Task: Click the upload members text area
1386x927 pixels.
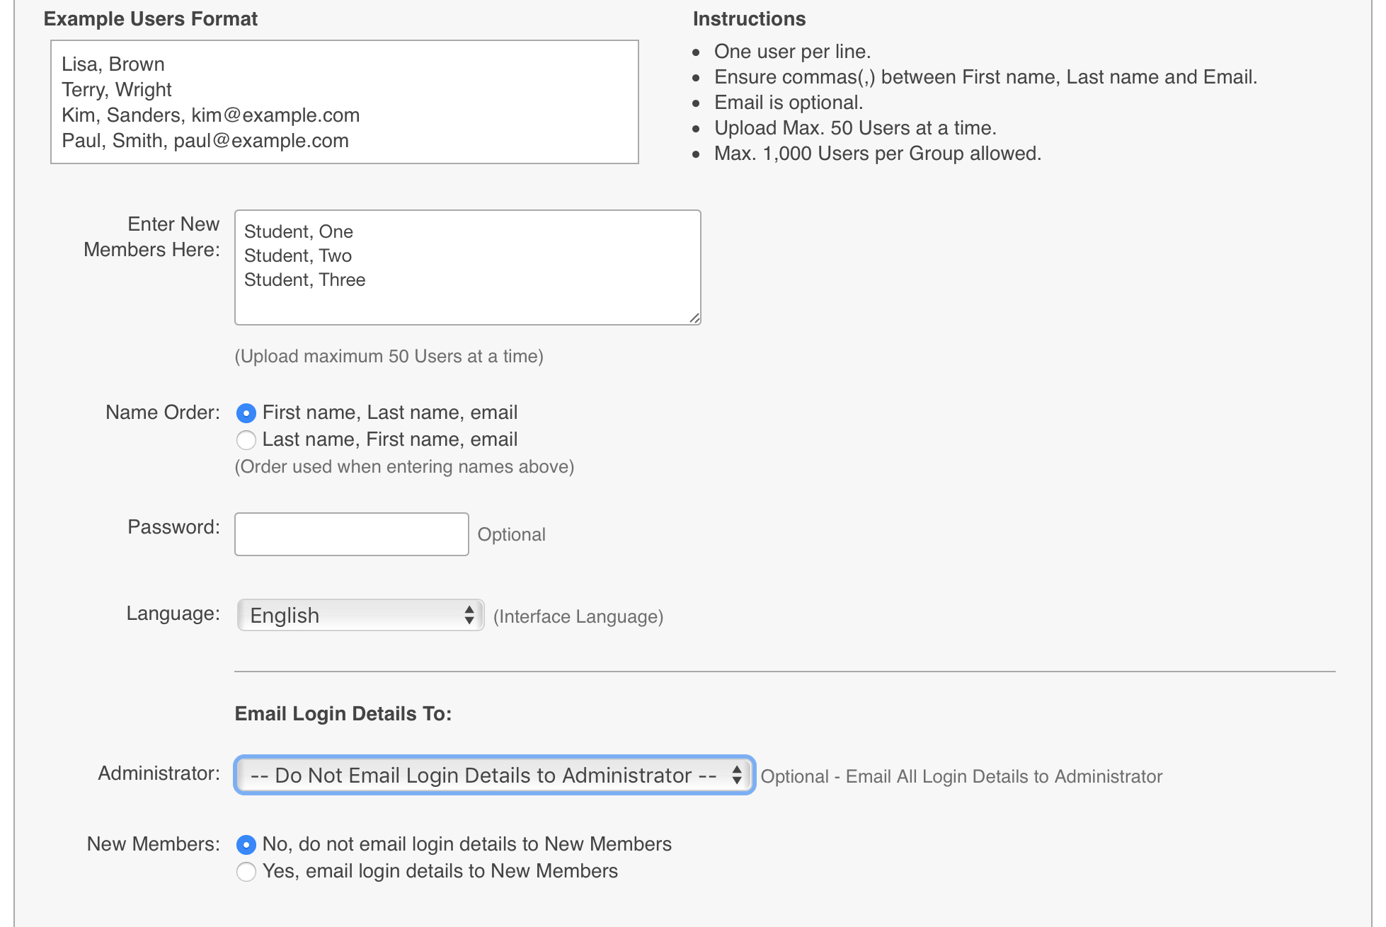Action: click(468, 266)
